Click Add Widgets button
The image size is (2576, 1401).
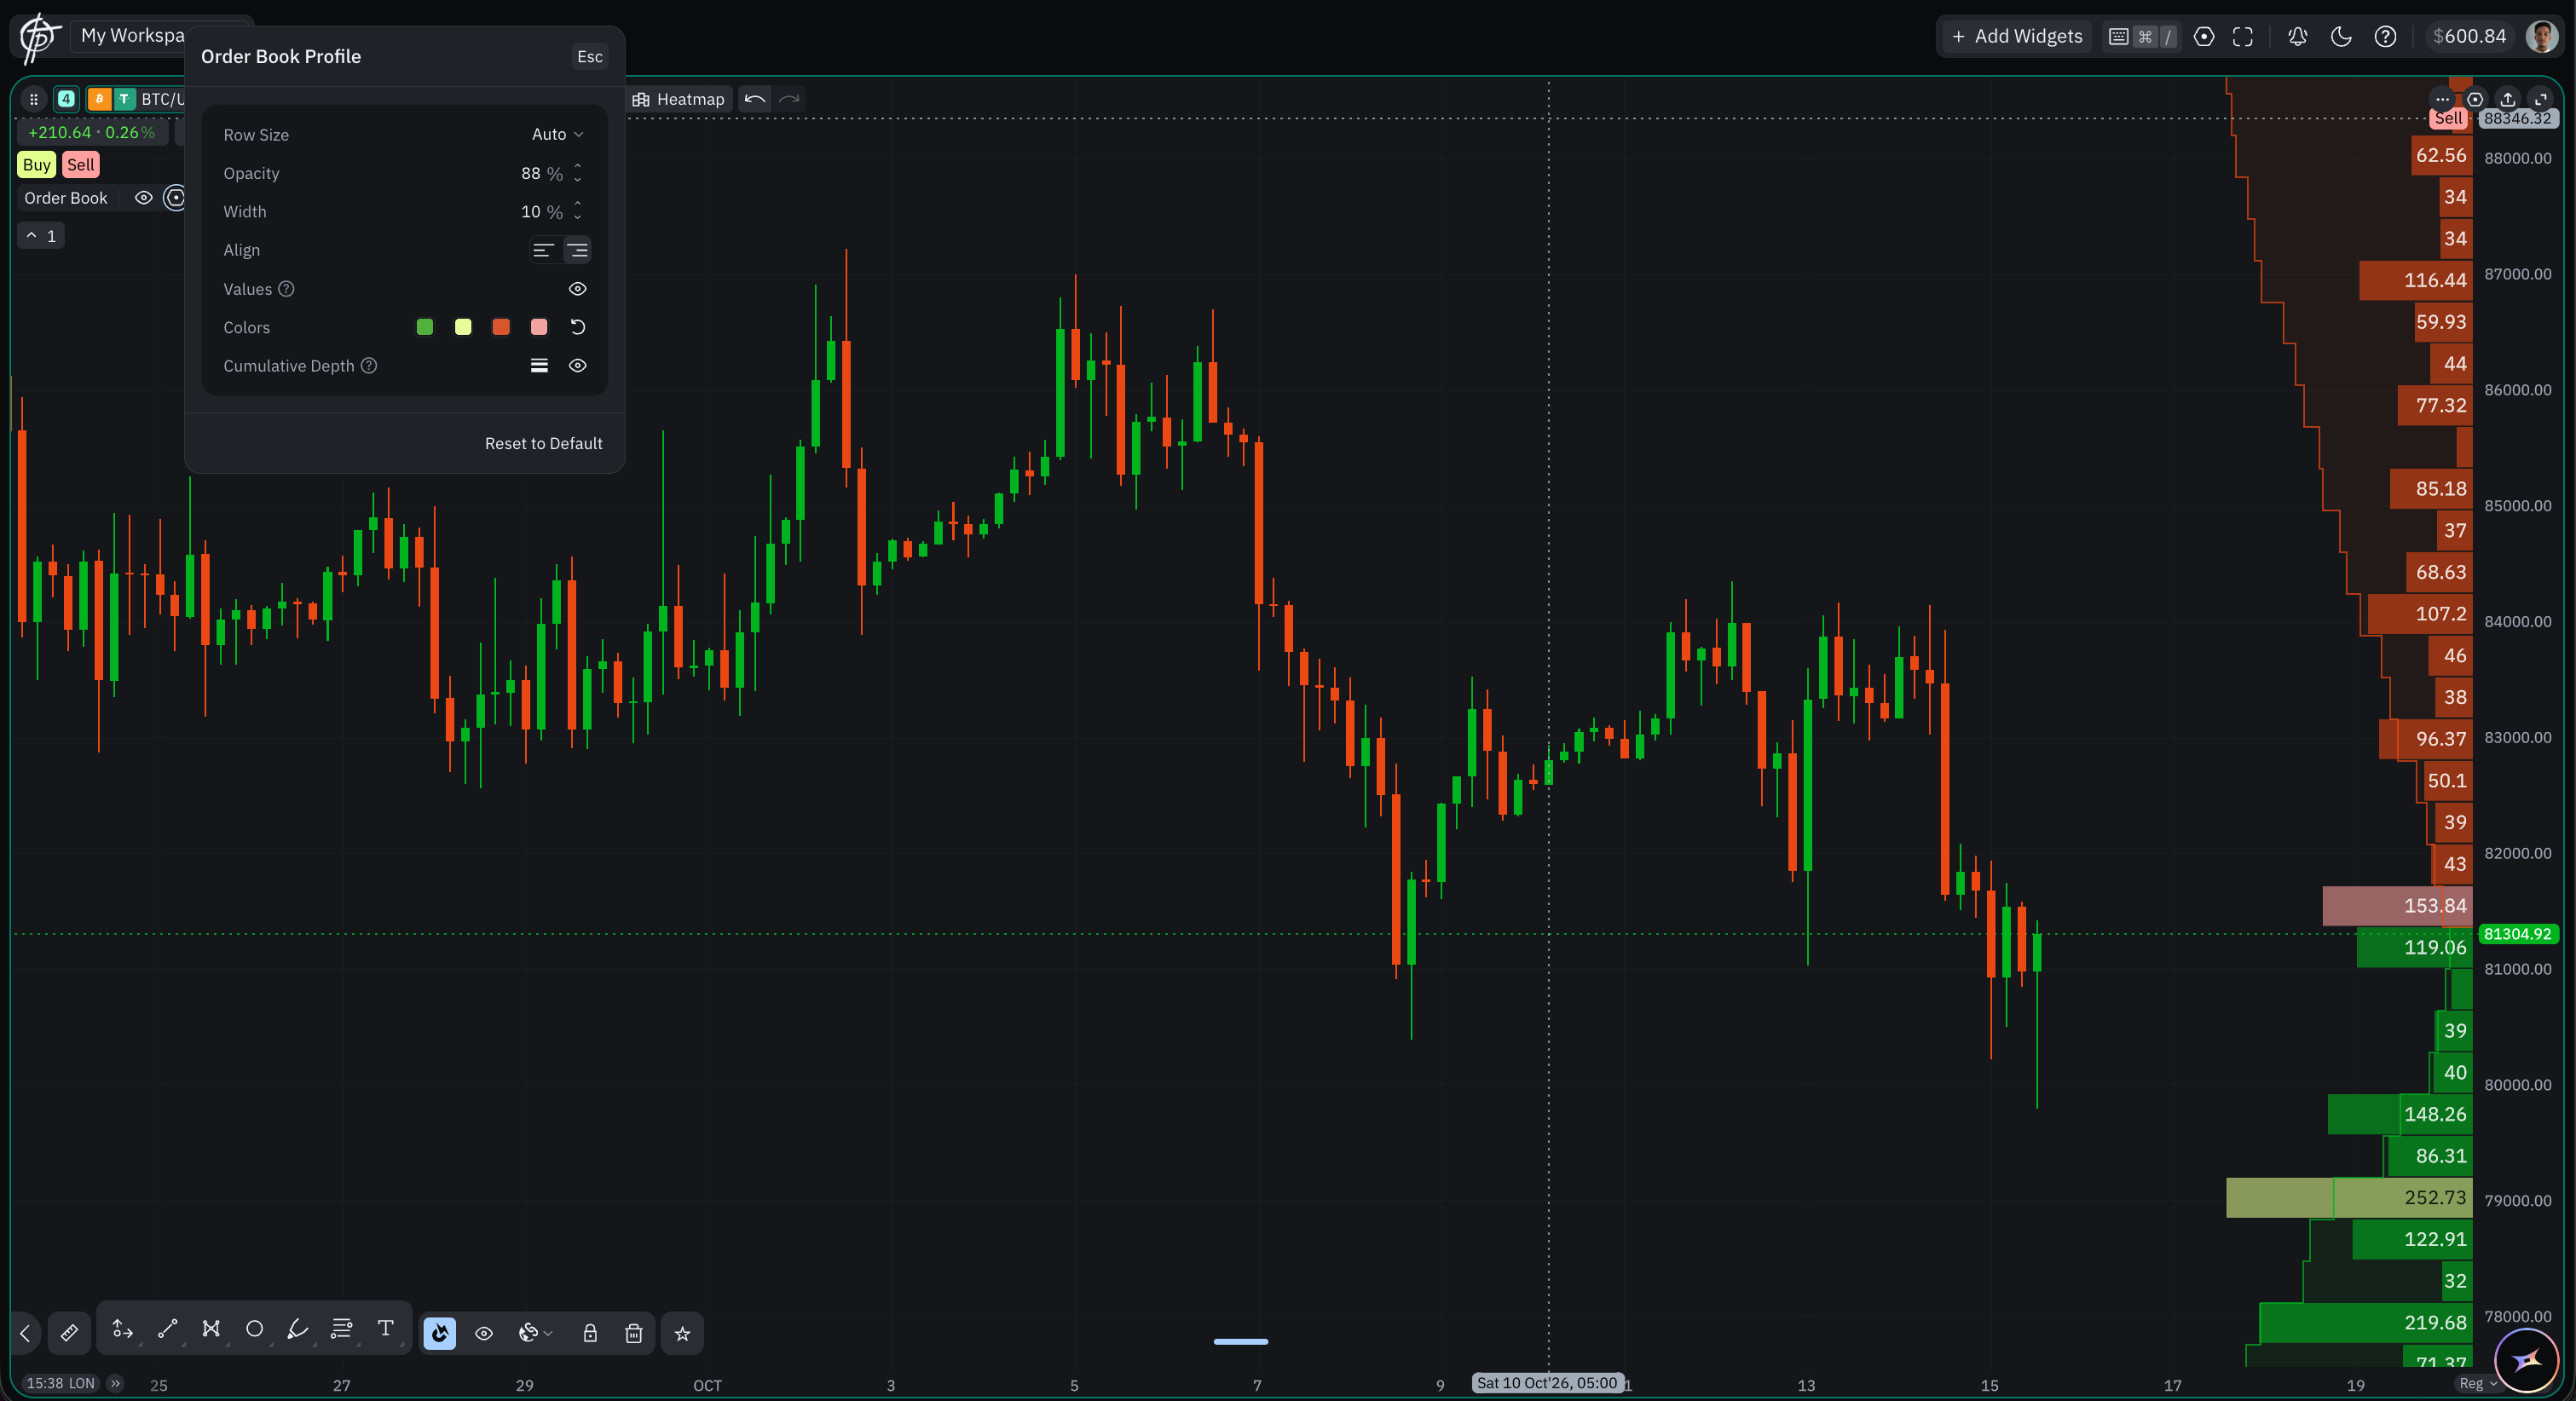click(2017, 37)
